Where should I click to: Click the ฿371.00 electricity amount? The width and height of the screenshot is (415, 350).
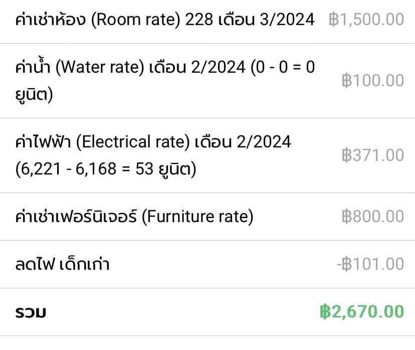373,155
